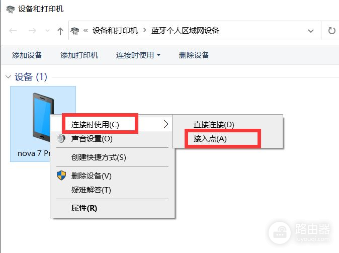Click the forward navigation arrow
339x253 pixels.
pos(32,31)
